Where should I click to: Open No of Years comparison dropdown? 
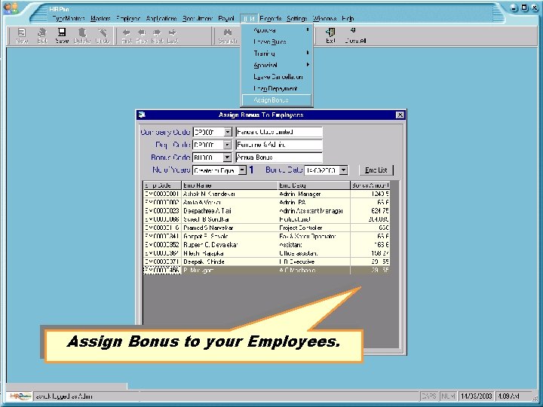tap(243, 170)
